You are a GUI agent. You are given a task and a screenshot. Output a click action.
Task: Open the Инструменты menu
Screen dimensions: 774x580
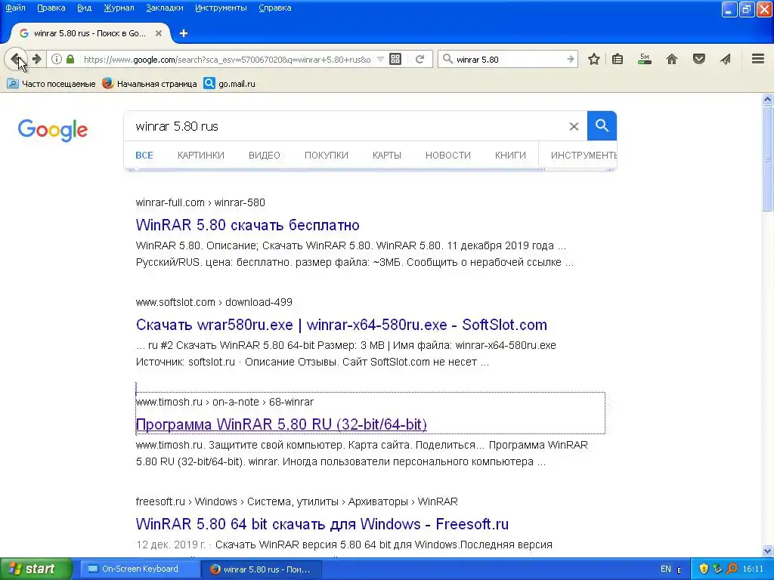tap(221, 8)
